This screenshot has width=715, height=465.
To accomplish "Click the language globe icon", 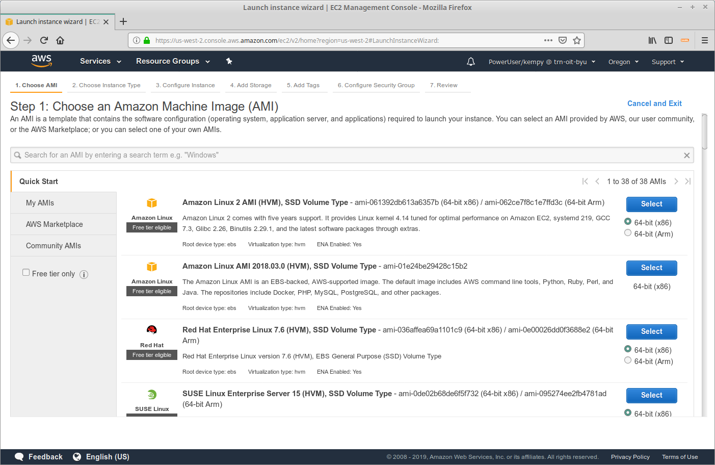I will [x=77, y=457].
